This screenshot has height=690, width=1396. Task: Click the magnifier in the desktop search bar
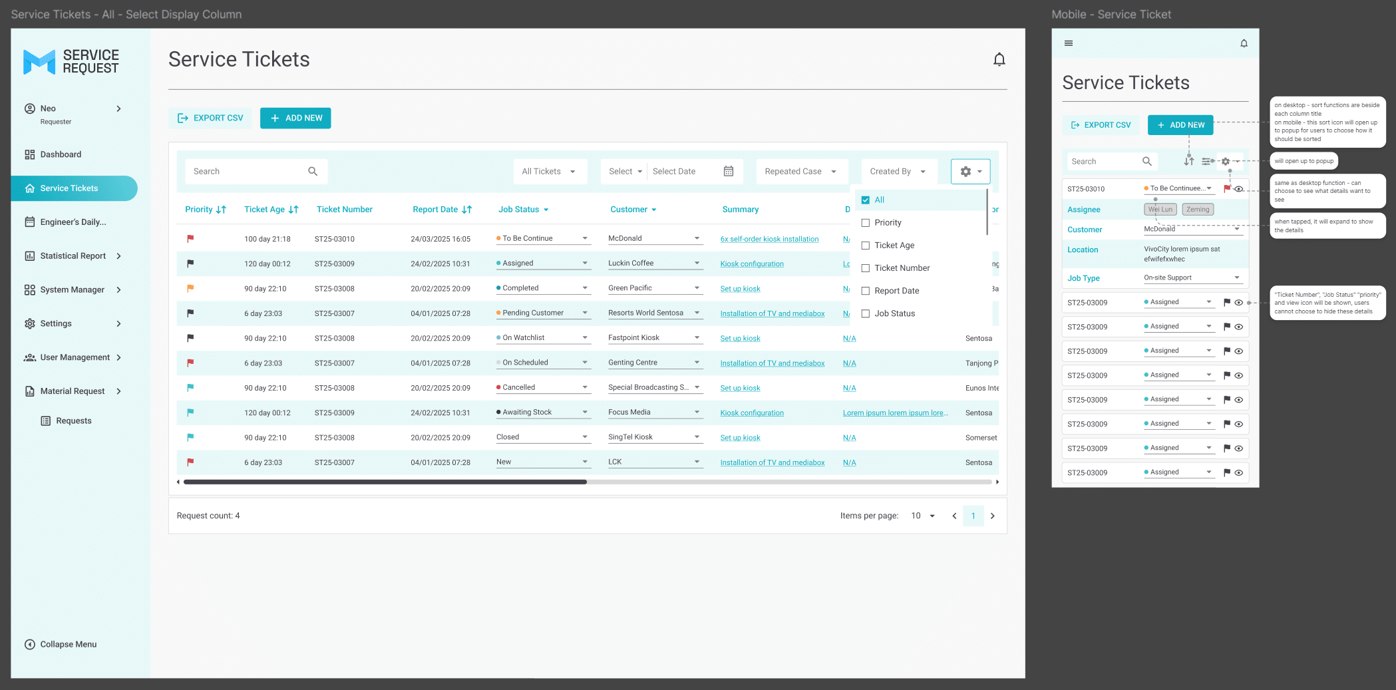pyautogui.click(x=313, y=171)
